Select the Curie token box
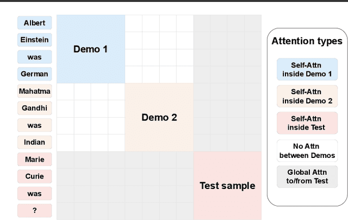348x220 pixels. tap(34, 176)
